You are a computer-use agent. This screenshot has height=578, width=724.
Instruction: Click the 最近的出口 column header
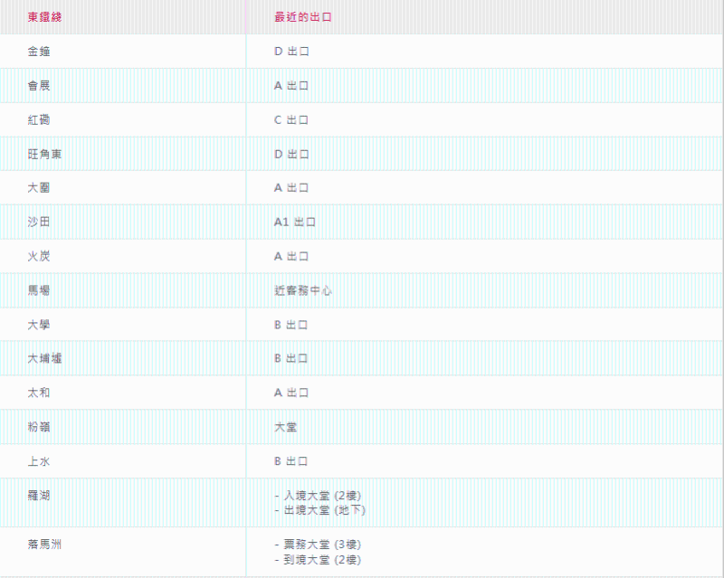point(302,17)
